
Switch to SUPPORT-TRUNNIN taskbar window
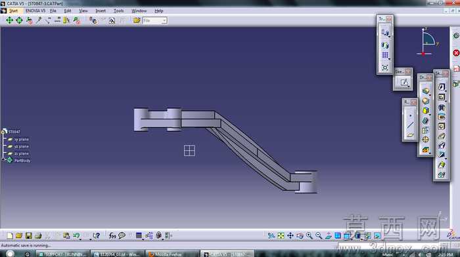coord(62,254)
